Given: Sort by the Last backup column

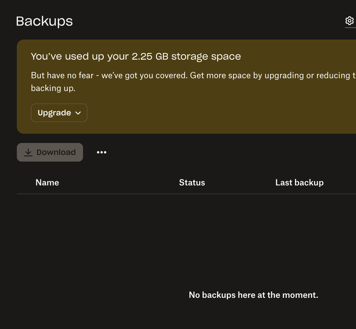Looking at the screenshot, I should [299, 183].
